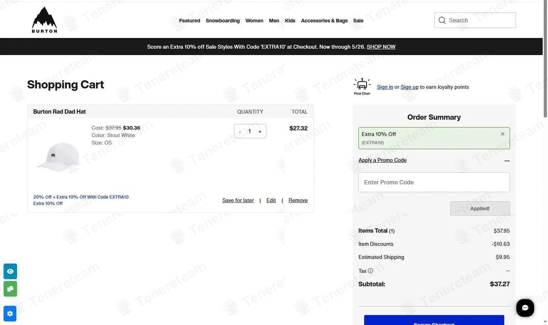The image size is (548, 325).
Task: Click Save for later
Action: point(238,200)
